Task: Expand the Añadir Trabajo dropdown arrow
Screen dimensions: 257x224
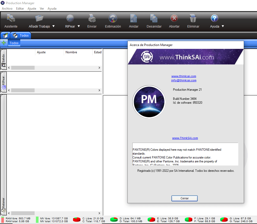Action: [53, 26]
